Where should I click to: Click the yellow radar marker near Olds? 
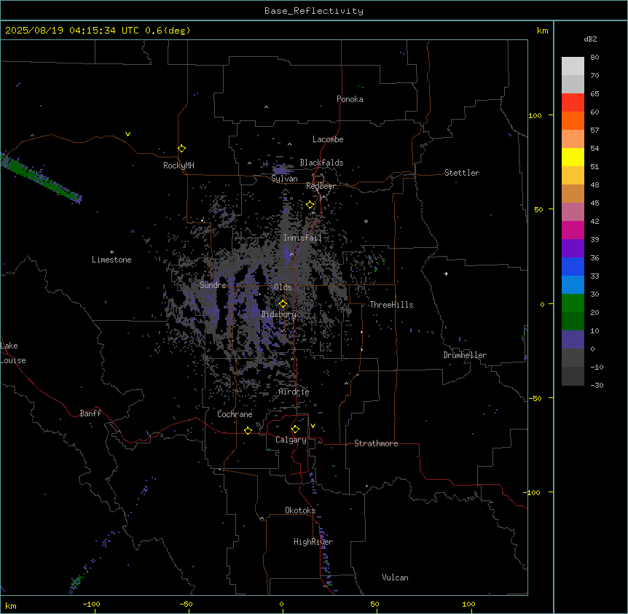pos(283,303)
